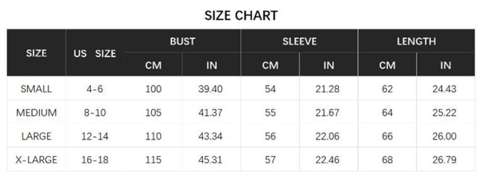Click length value 24.43 inches
Viewport: 483px width, 180px height.
pos(445,89)
